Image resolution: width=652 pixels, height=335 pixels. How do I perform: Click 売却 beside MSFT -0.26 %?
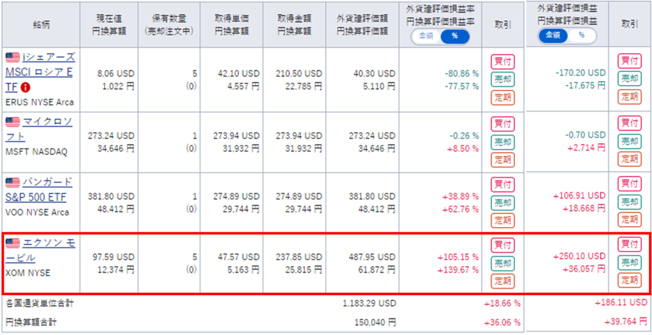(x=503, y=142)
